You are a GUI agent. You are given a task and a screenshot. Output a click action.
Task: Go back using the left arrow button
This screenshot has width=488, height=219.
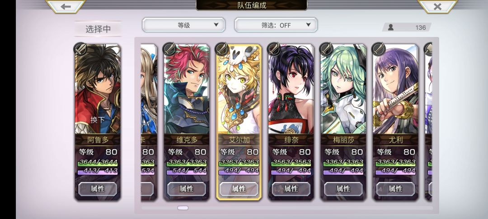[x=66, y=6]
